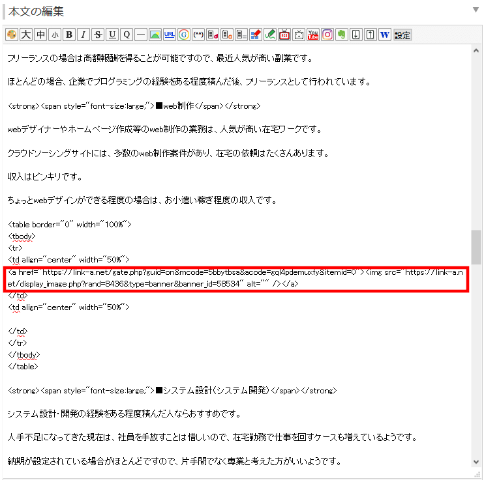Apply small font size (小)
Viewport: 484px width, 480px height.
pos(55,35)
